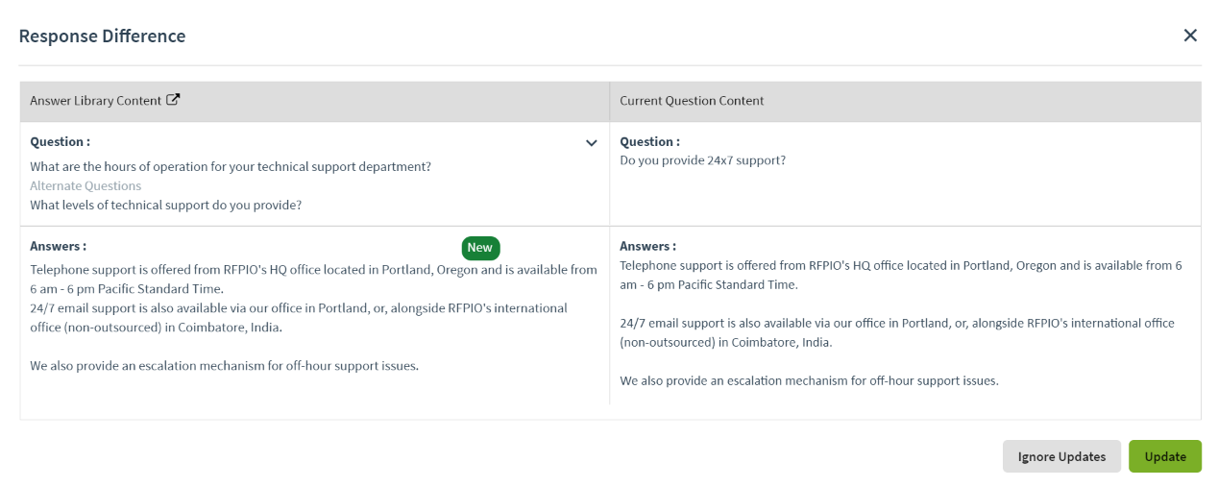Click library answer's 24/7 email support paragraph
Viewport: 1218px width, 487px height.
[x=298, y=317]
